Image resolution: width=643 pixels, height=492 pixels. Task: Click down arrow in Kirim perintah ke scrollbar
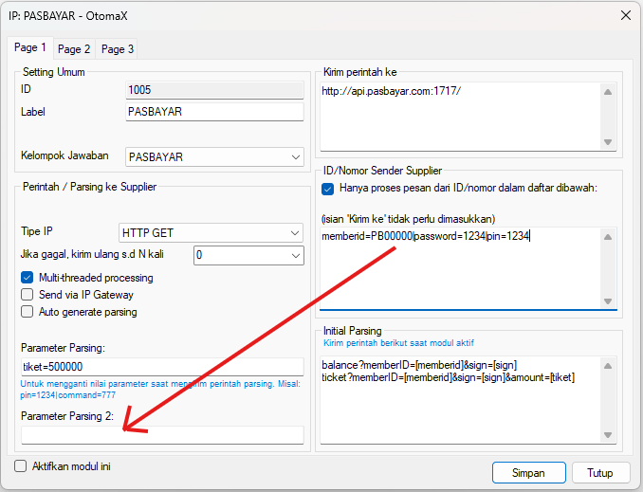608,142
